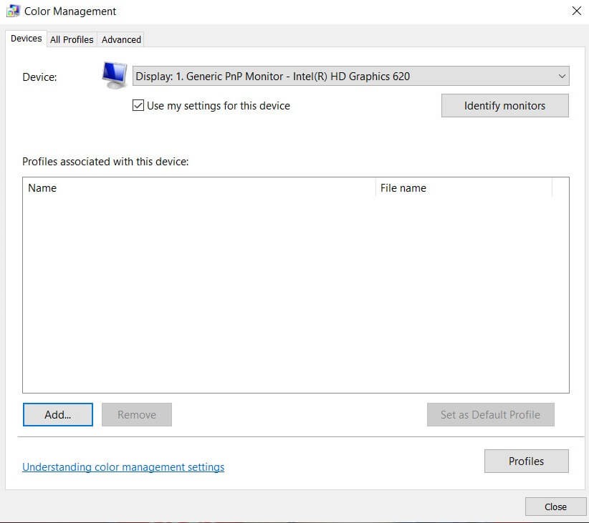Click the Color Management title bar text
Screen dimensions: 589x523
click(70, 11)
